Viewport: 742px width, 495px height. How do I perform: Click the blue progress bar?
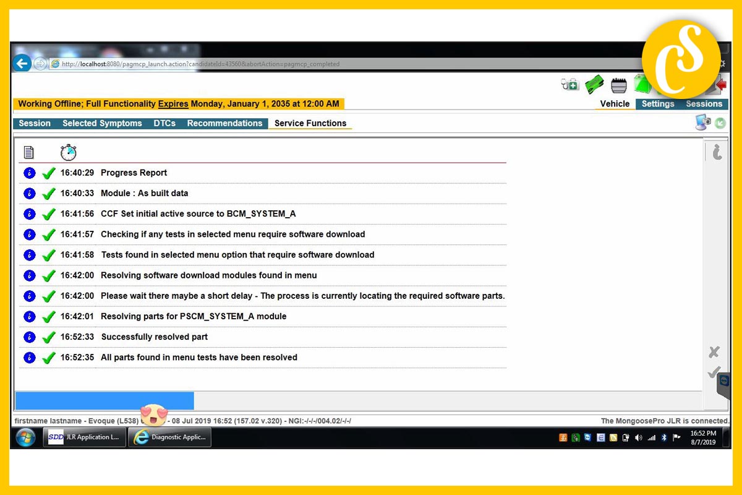[104, 400]
